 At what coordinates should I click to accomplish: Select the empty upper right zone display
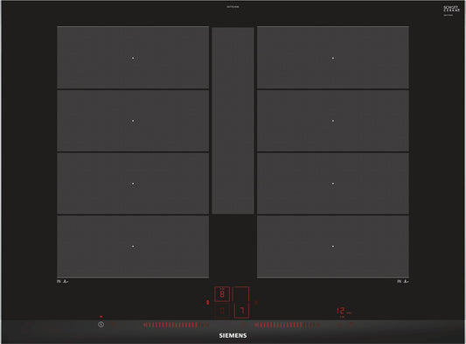click(x=241, y=294)
